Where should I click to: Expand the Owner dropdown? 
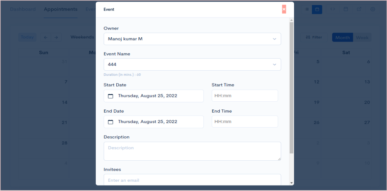point(192,39)
